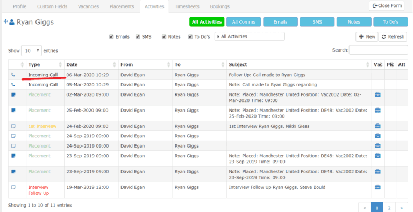413x212 pixels.
Task: Click 'Interview Follow Up Ryan Giggs, Steve Bould'
Action: point(277,187)
